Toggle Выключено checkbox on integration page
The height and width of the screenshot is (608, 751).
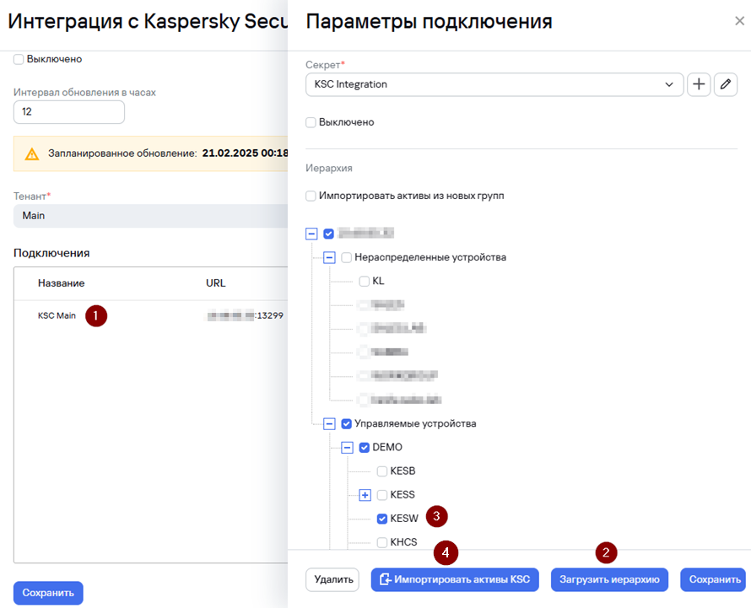point(19,59)
